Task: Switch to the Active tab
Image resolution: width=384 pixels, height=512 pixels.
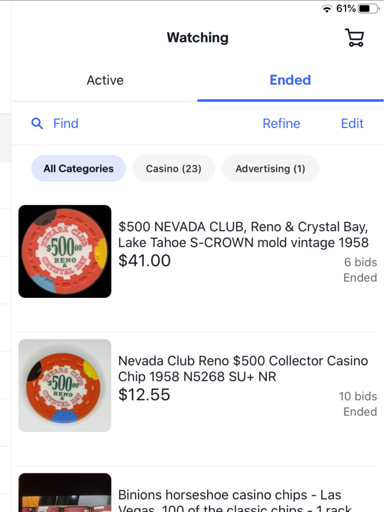Action: [x=105, y=80]
